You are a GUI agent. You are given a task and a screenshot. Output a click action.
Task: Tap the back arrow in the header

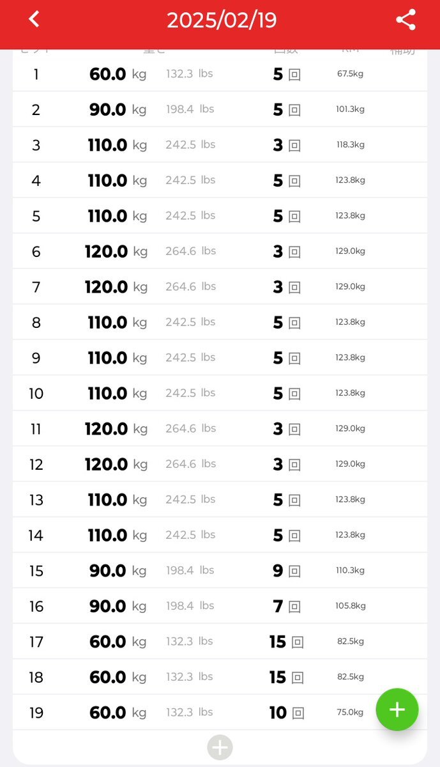34,19
